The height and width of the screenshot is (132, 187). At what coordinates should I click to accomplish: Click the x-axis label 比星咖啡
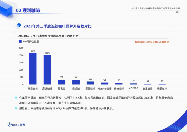tap(148, 89)
